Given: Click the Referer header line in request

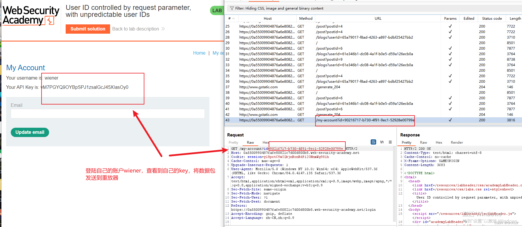Looking at the screenshot, I should [x=303, y=208].
